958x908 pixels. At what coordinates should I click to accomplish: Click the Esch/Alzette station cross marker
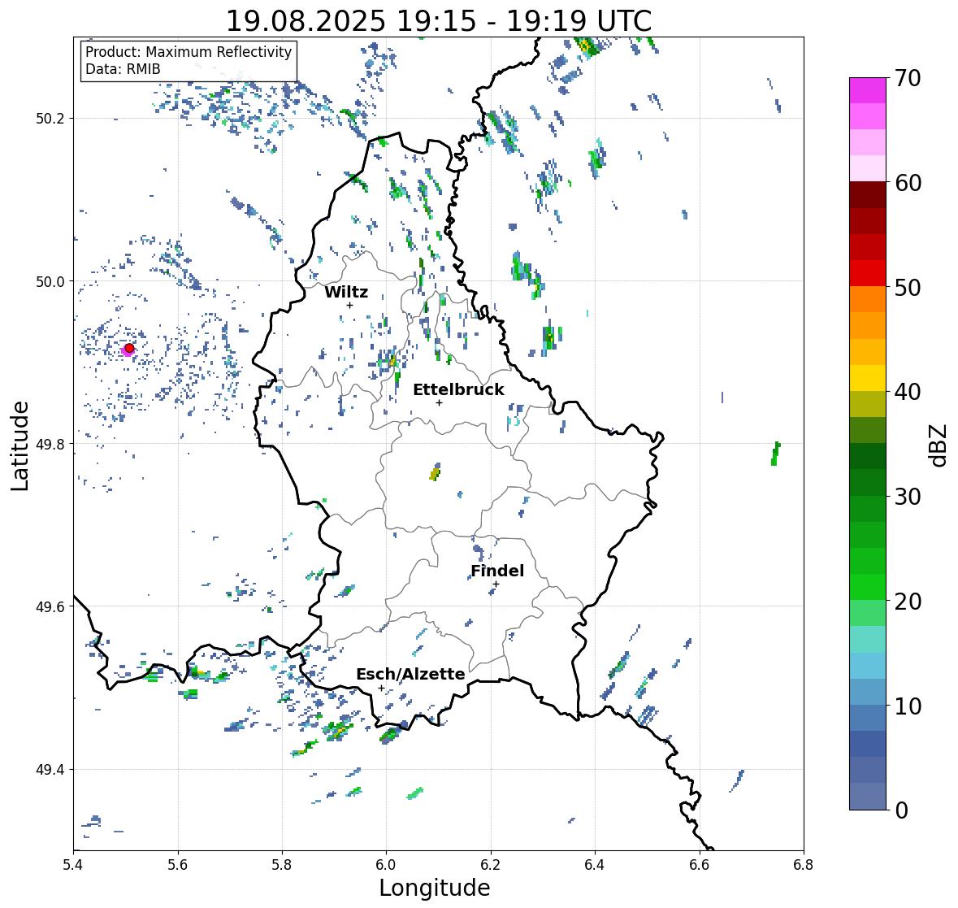pyautogui.click(x=381, y=688)
